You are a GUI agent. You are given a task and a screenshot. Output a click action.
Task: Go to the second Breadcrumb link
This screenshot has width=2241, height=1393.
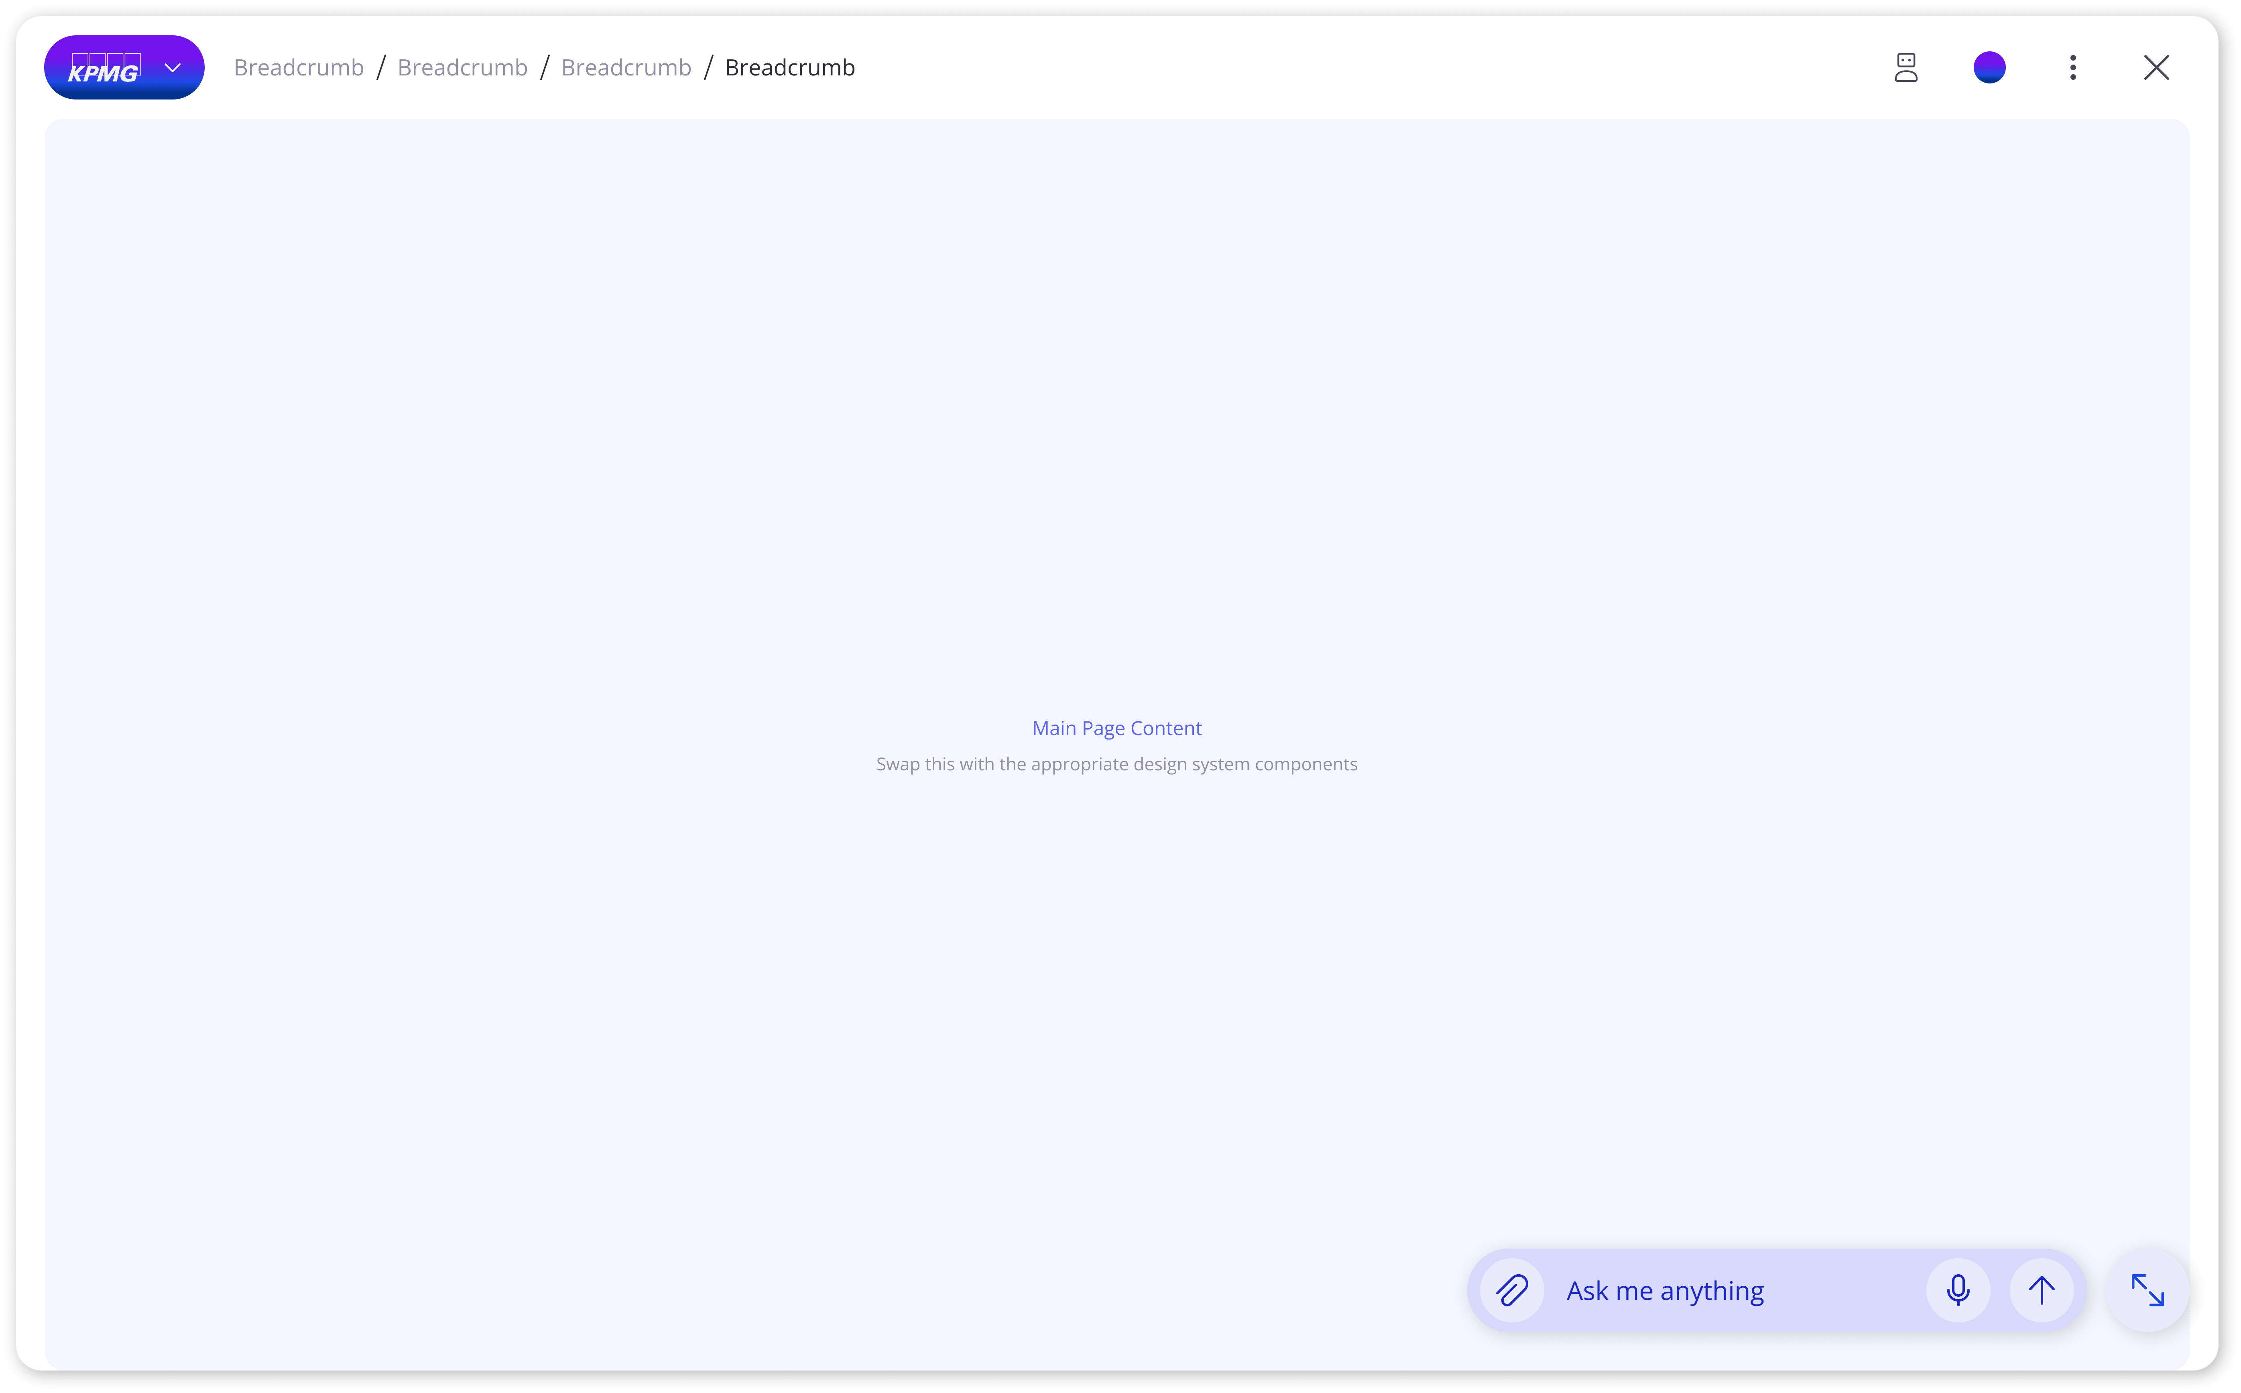tap(463, 67)
